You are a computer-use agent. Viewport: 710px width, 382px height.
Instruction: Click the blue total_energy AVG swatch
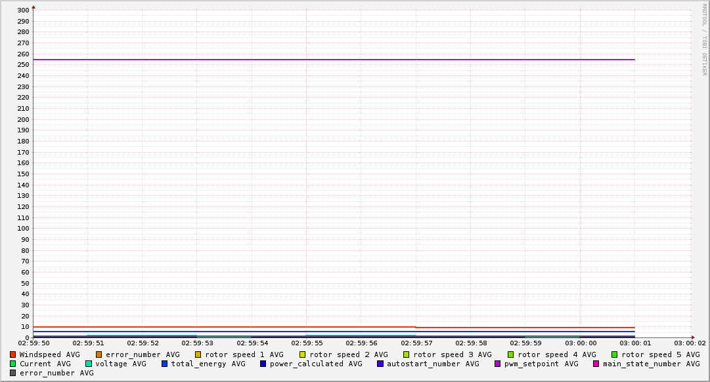point(165,364)
